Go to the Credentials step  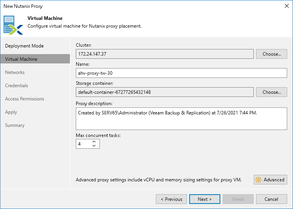click(16, 86)
